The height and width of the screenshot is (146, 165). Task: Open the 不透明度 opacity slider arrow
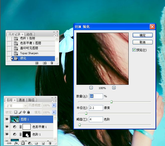[x=54, y=106]
